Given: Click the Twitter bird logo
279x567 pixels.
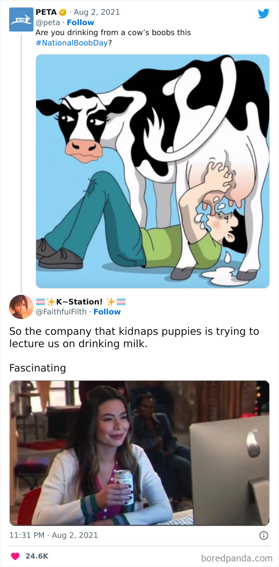Looking at the screenshot, I should tap(264, 13).
